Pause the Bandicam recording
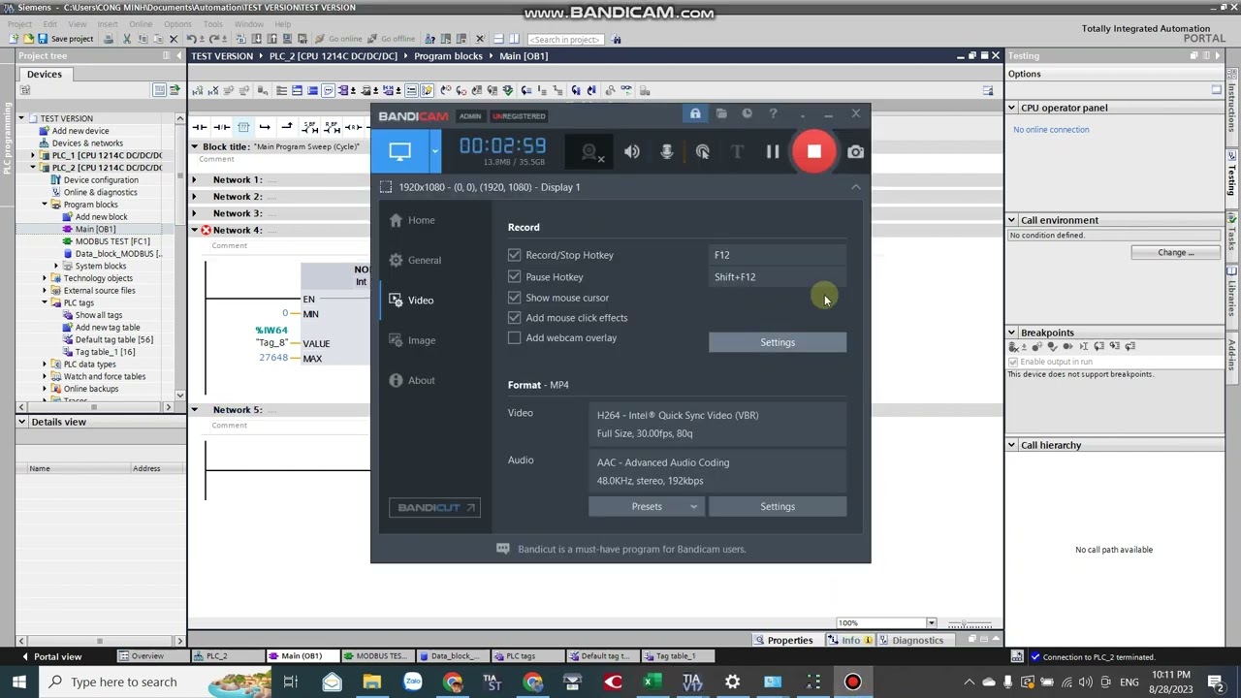 (773, 151)
